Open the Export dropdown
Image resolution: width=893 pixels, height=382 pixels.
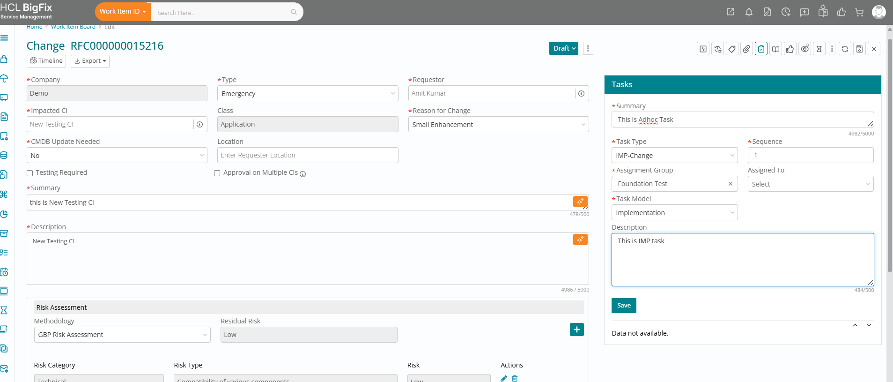pyautogui.click(x=90, y=61)
